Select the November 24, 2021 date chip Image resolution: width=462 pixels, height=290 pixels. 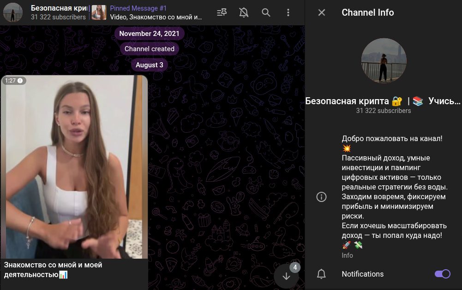[149, 33]
